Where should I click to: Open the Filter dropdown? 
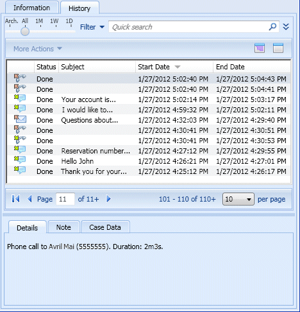(x=92, y=27)
